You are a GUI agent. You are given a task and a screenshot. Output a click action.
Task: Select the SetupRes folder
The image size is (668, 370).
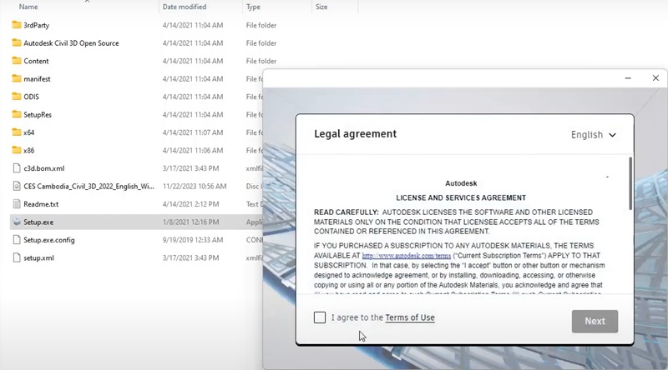[x=38, y=115]
